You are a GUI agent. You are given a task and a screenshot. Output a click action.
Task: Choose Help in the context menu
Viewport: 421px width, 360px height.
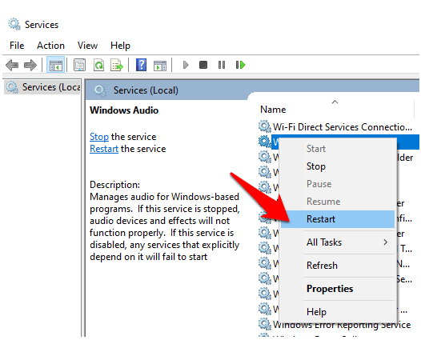[x=338, y=312]
